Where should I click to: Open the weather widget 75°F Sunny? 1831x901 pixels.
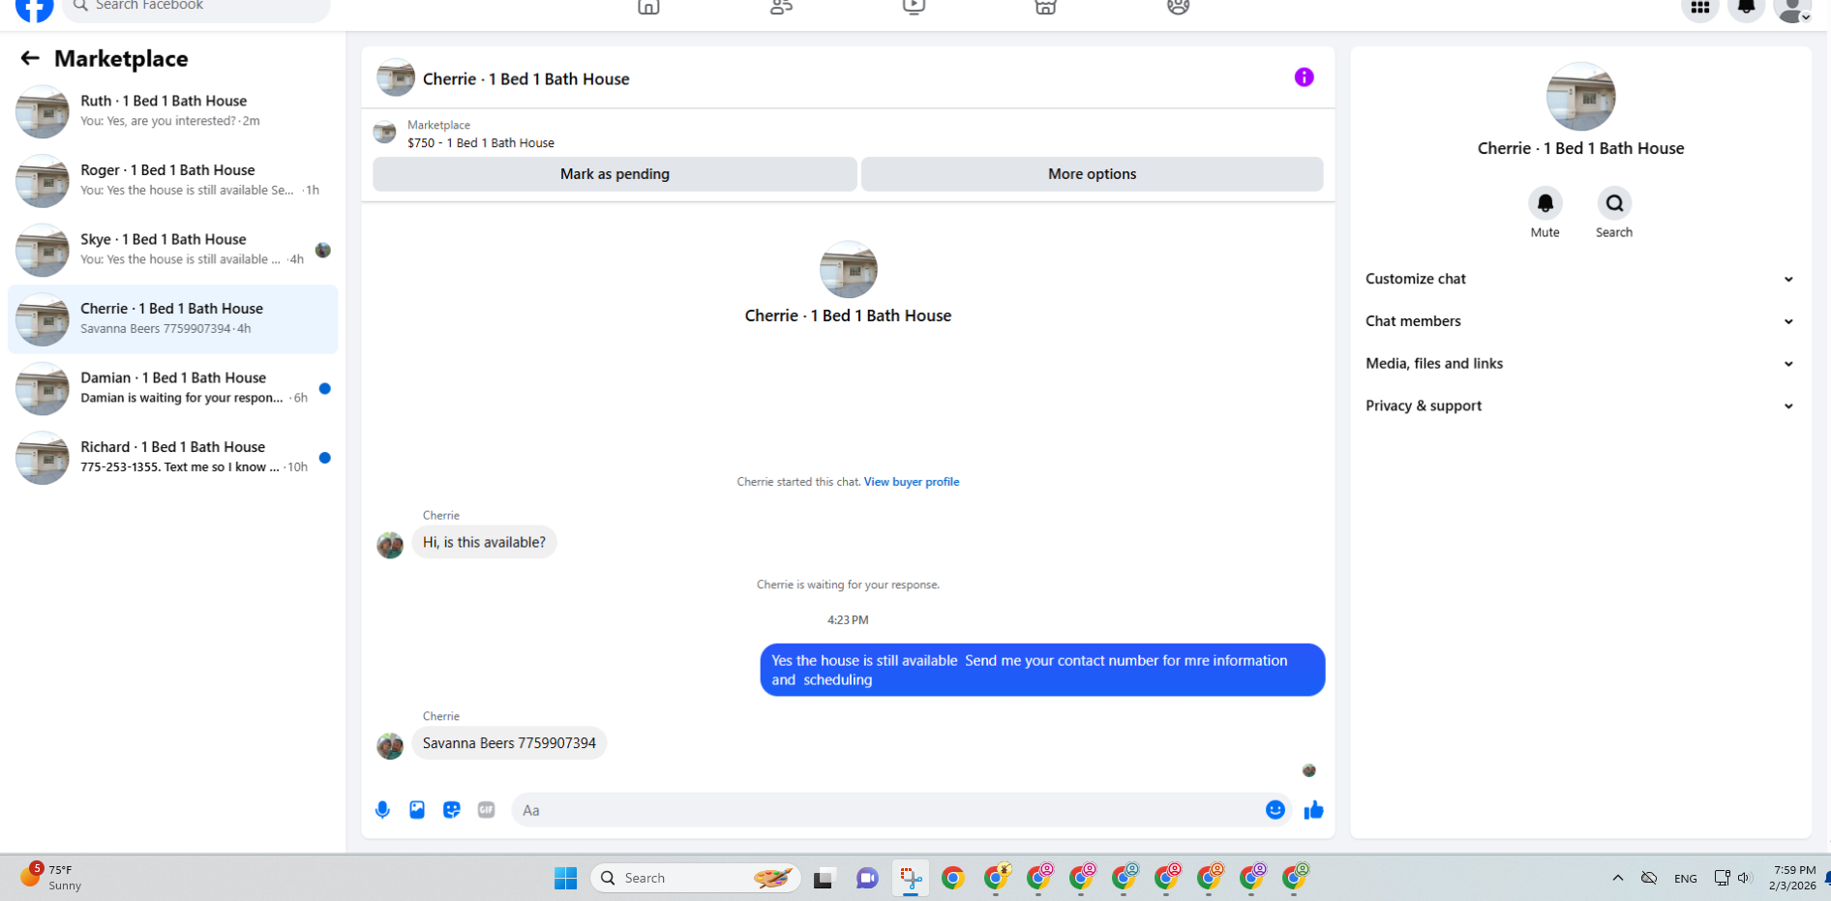click(50, 877)
